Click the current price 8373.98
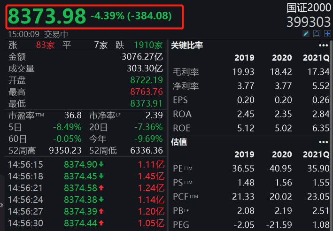 click(x=47, y=16)
